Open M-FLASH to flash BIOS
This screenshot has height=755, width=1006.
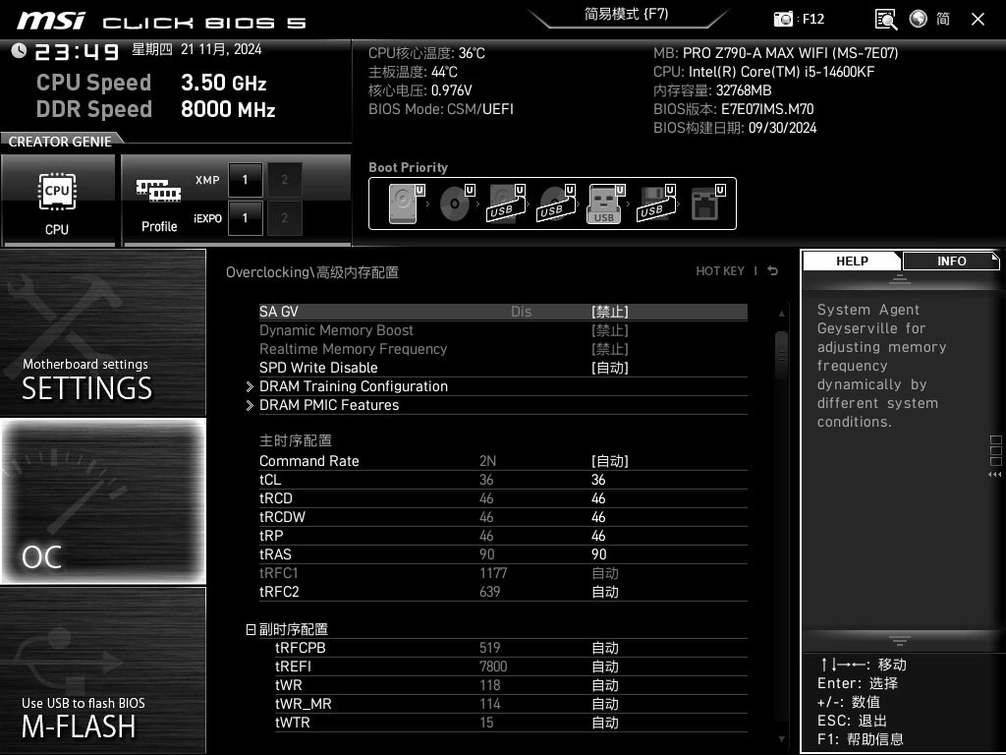pyautogui.click(x=103, y=670)
